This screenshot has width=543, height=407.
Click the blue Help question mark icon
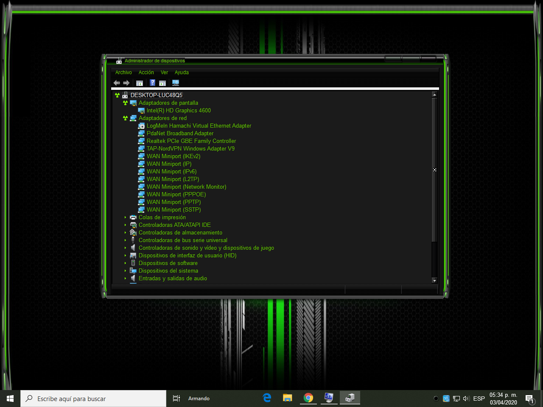(152, 83)
